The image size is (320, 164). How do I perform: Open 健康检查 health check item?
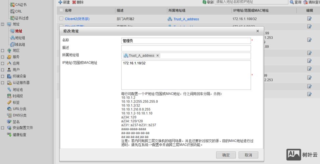click(x=19, y=134)
